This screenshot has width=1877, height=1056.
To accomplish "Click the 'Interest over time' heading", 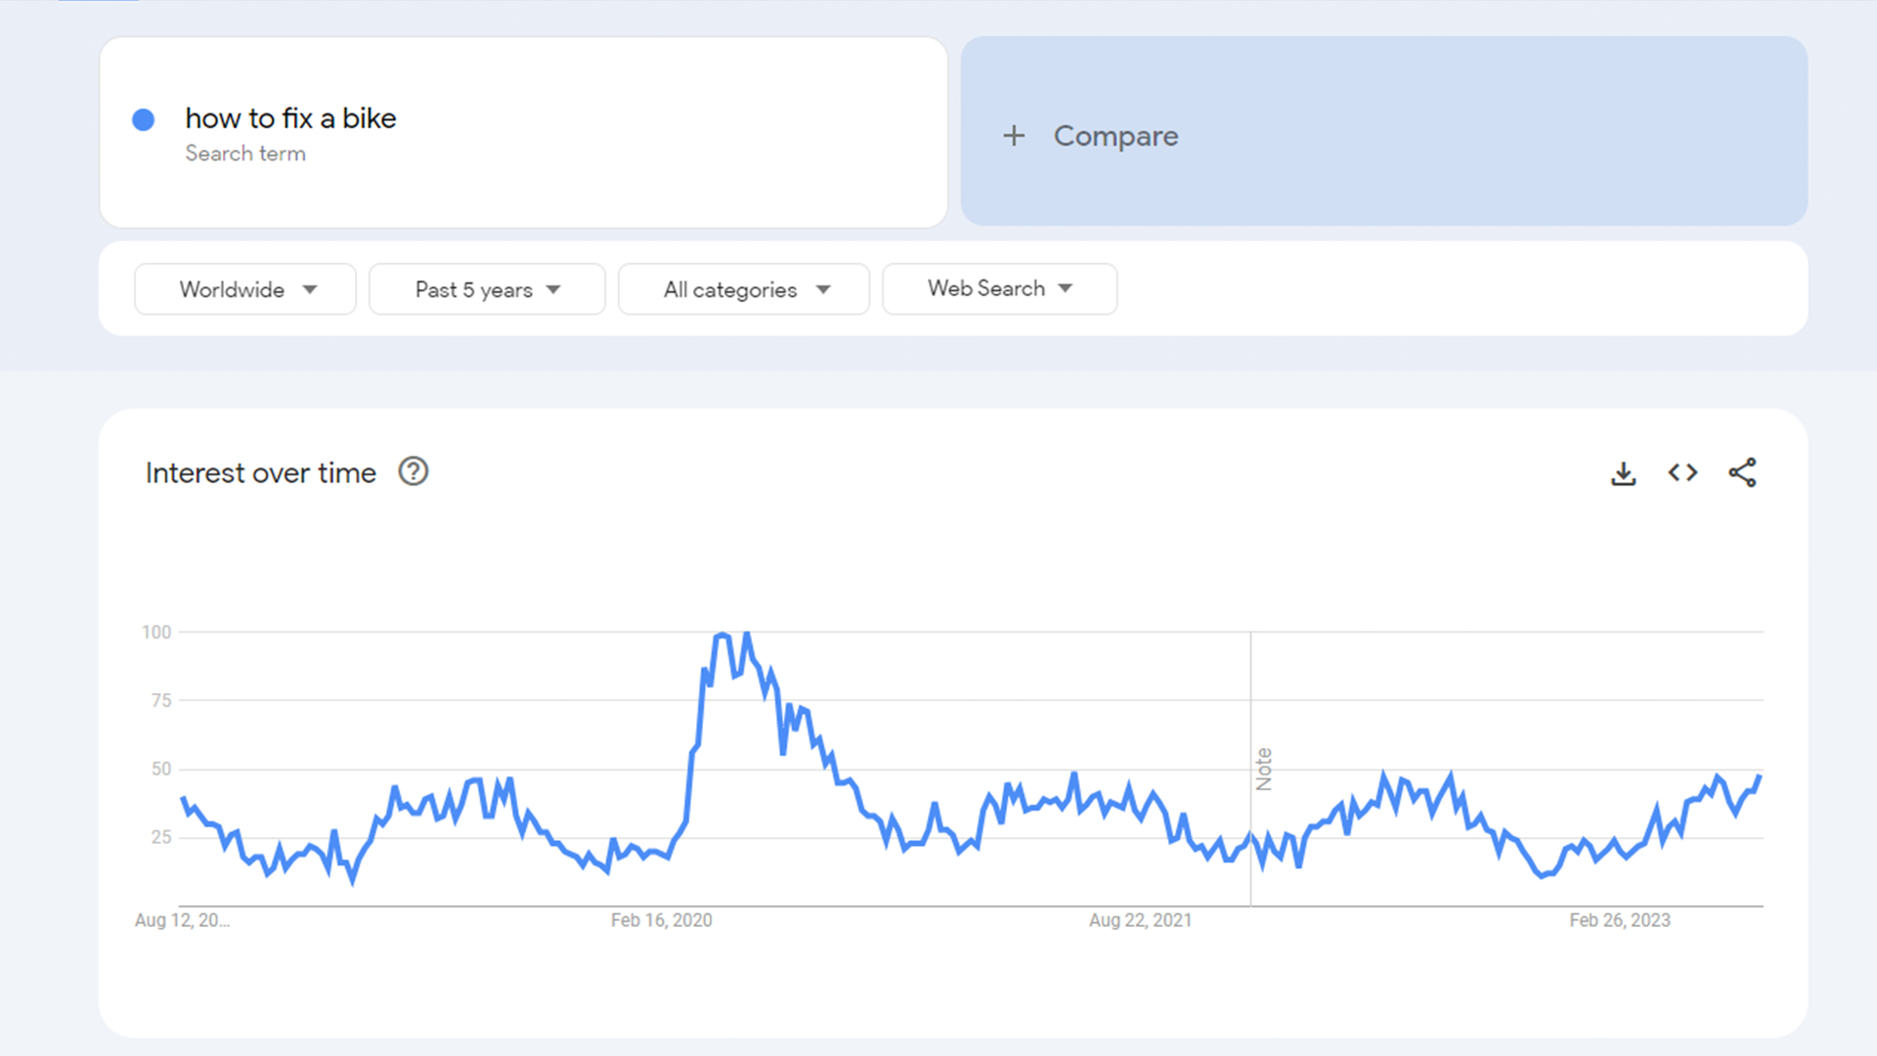I will [x=261, y=473].
